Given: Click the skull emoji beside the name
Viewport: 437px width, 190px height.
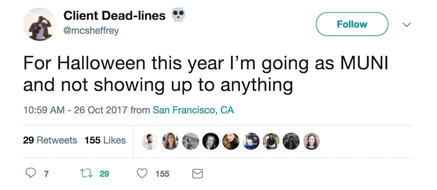Looking at the screenshot, I should (x=178, y=15).
